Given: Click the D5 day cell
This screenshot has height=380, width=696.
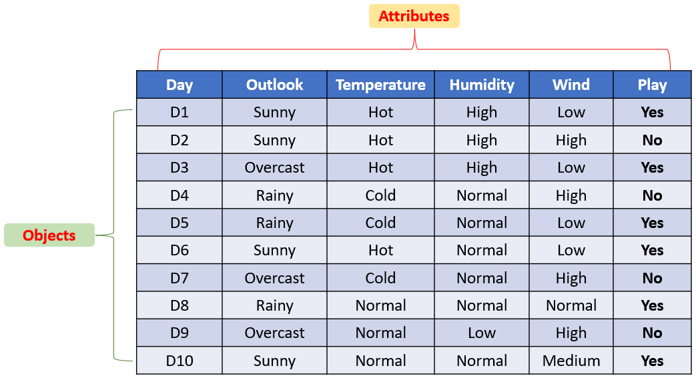Looking at the screenshot, I should click(180, 223).
